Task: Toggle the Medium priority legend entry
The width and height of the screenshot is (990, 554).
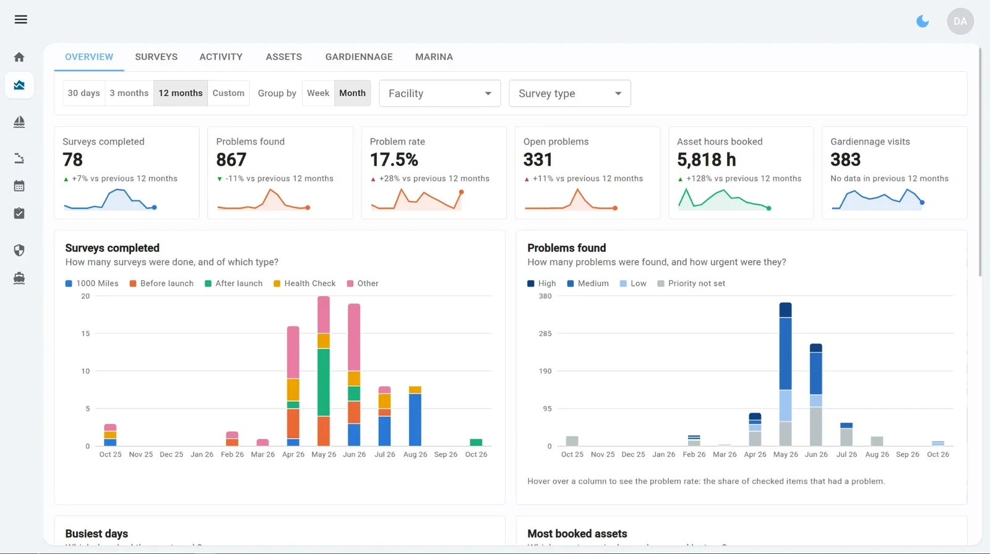Action: [x=588, y=283]
